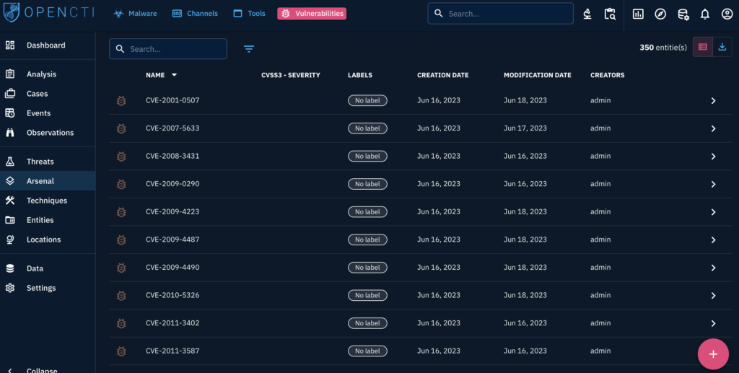Focus the top global search field
Screen dimensions: 739x373
tap(505, 14)
